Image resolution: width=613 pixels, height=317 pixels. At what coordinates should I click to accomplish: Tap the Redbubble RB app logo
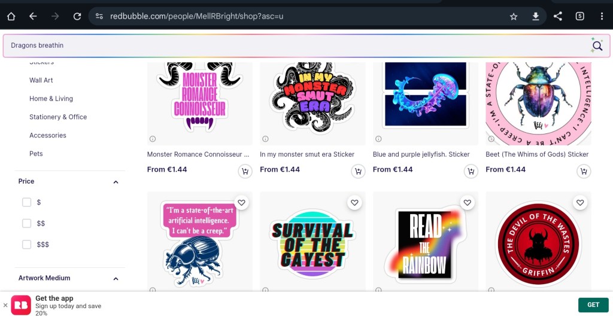coord(21,305)
